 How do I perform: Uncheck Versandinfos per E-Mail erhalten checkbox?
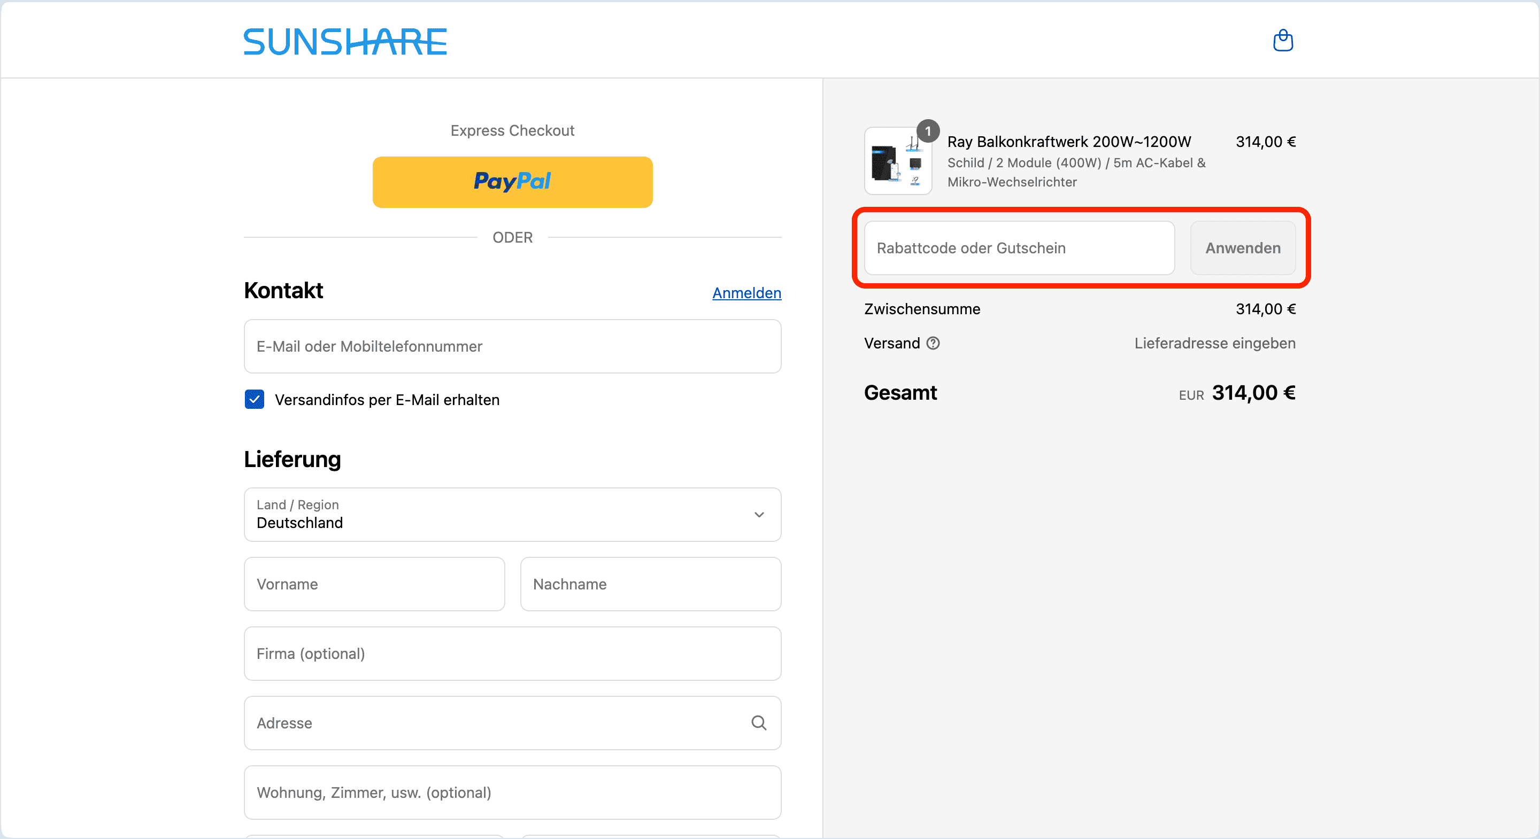254,399
